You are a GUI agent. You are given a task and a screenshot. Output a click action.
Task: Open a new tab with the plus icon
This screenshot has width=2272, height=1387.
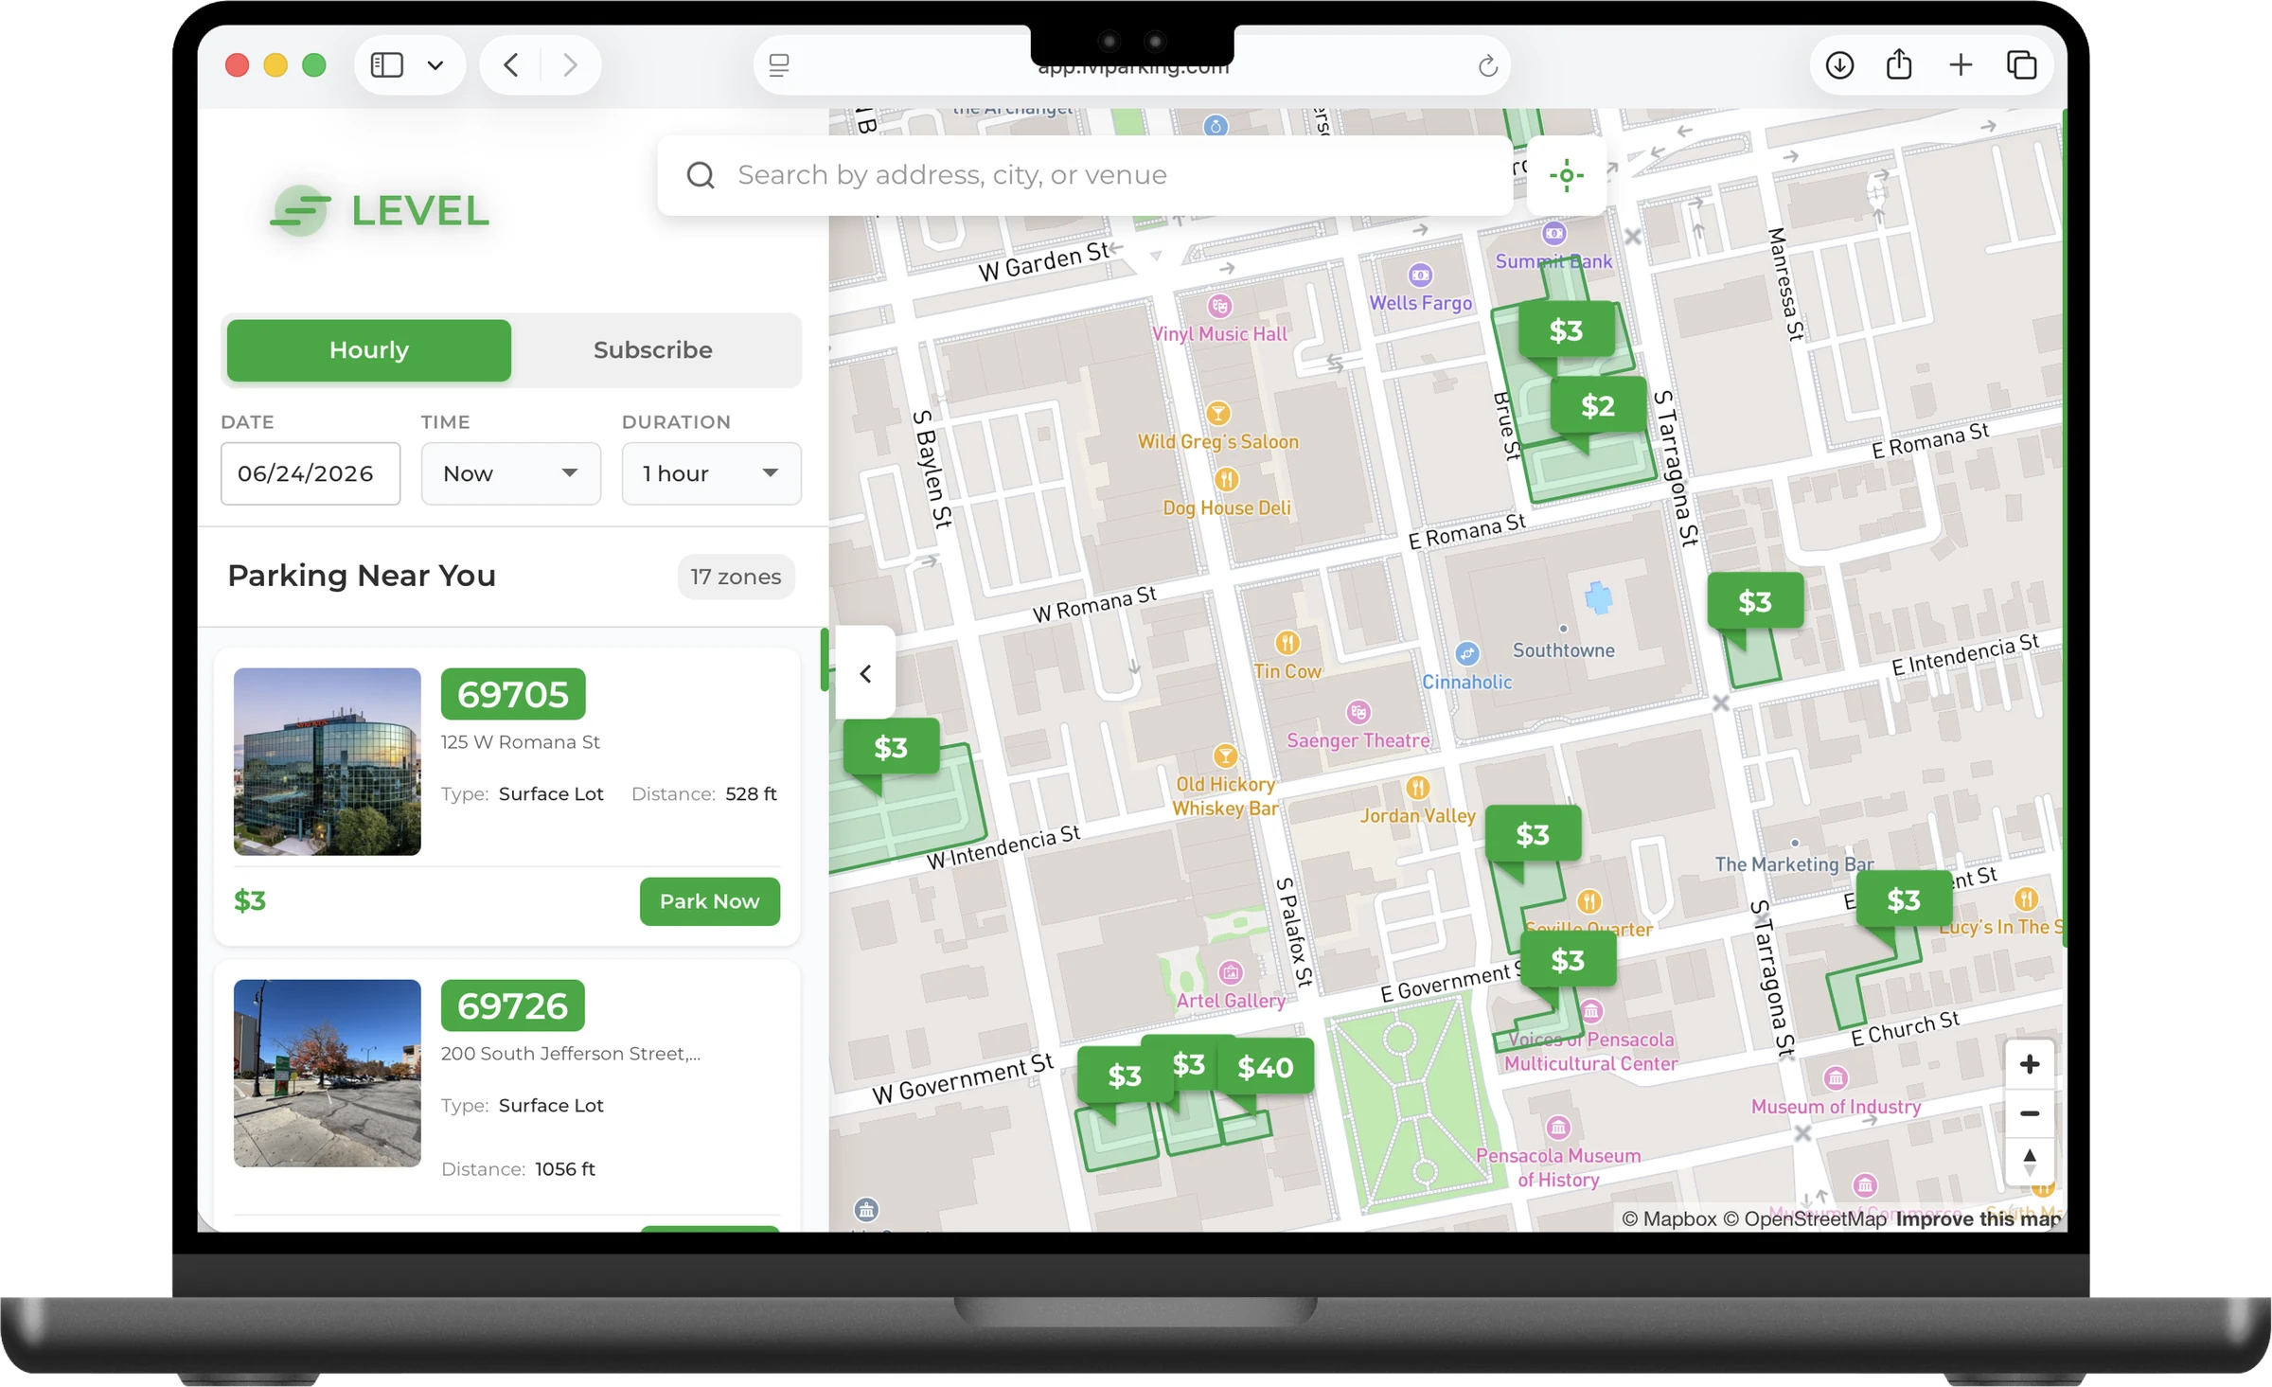(1961, 65)
